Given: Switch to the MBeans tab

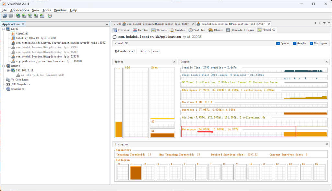Looking at the screenshot, I should (216, 30).
